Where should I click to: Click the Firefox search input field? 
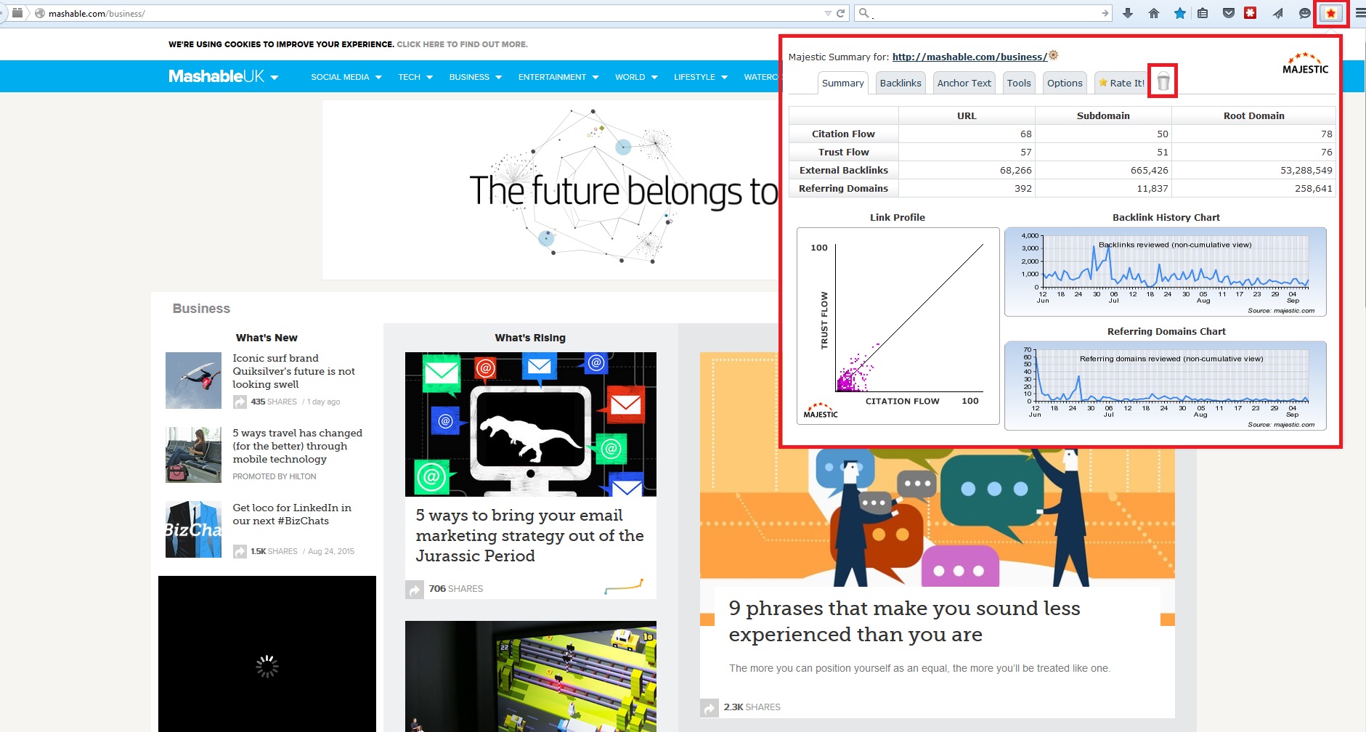tap(985, 13)
